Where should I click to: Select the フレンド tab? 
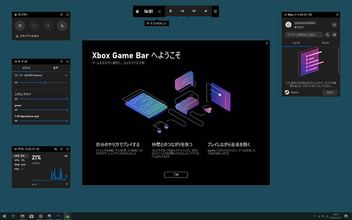coord(297,43)
